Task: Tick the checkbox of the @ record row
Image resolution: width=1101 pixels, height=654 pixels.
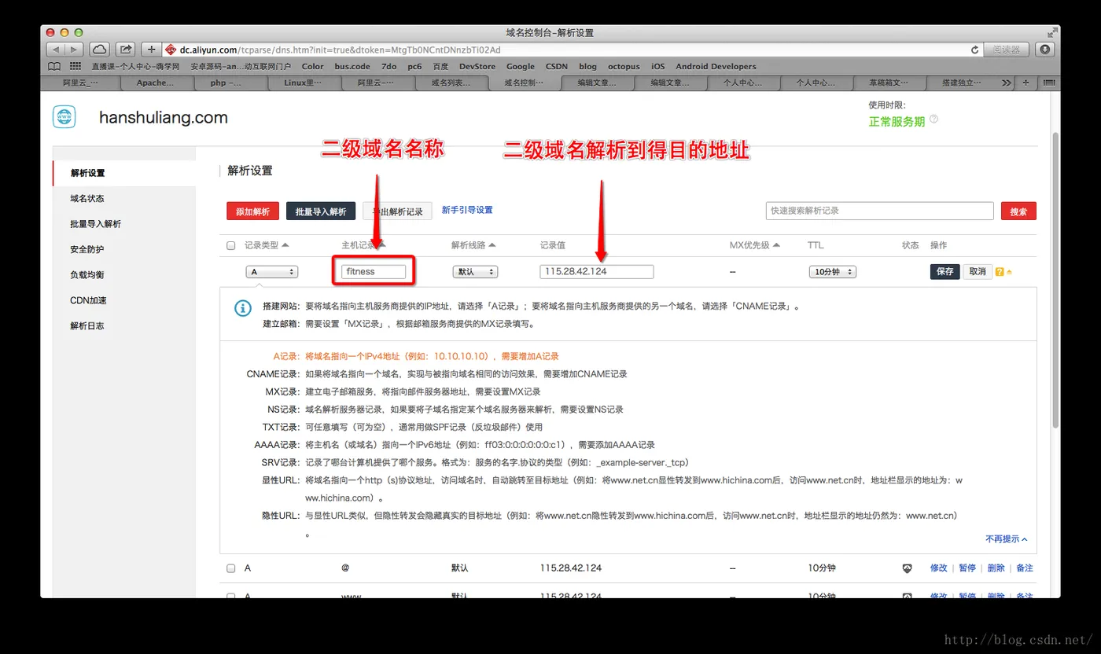Action: (x=231, y=568)
